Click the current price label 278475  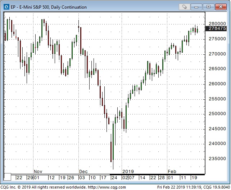pyautogui.click(x=216, y=28)
